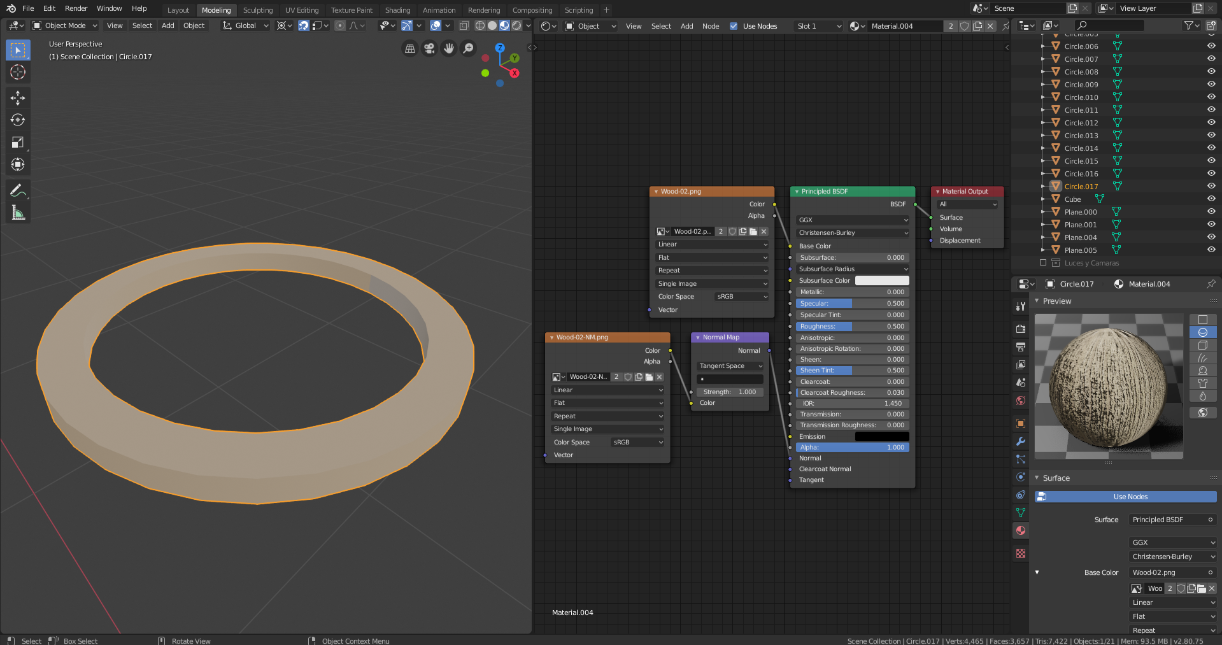This screenshot has height=645, width=1222.
Task: Open Object Mode dropdown
Action: 65,25
